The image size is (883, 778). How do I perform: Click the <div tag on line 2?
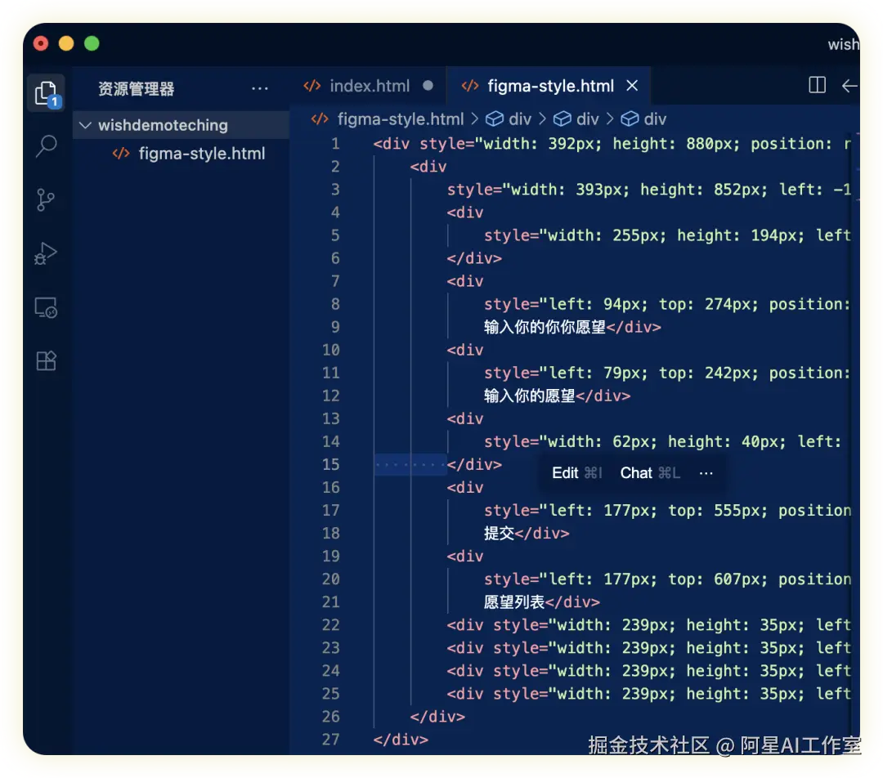click(428, 167)
